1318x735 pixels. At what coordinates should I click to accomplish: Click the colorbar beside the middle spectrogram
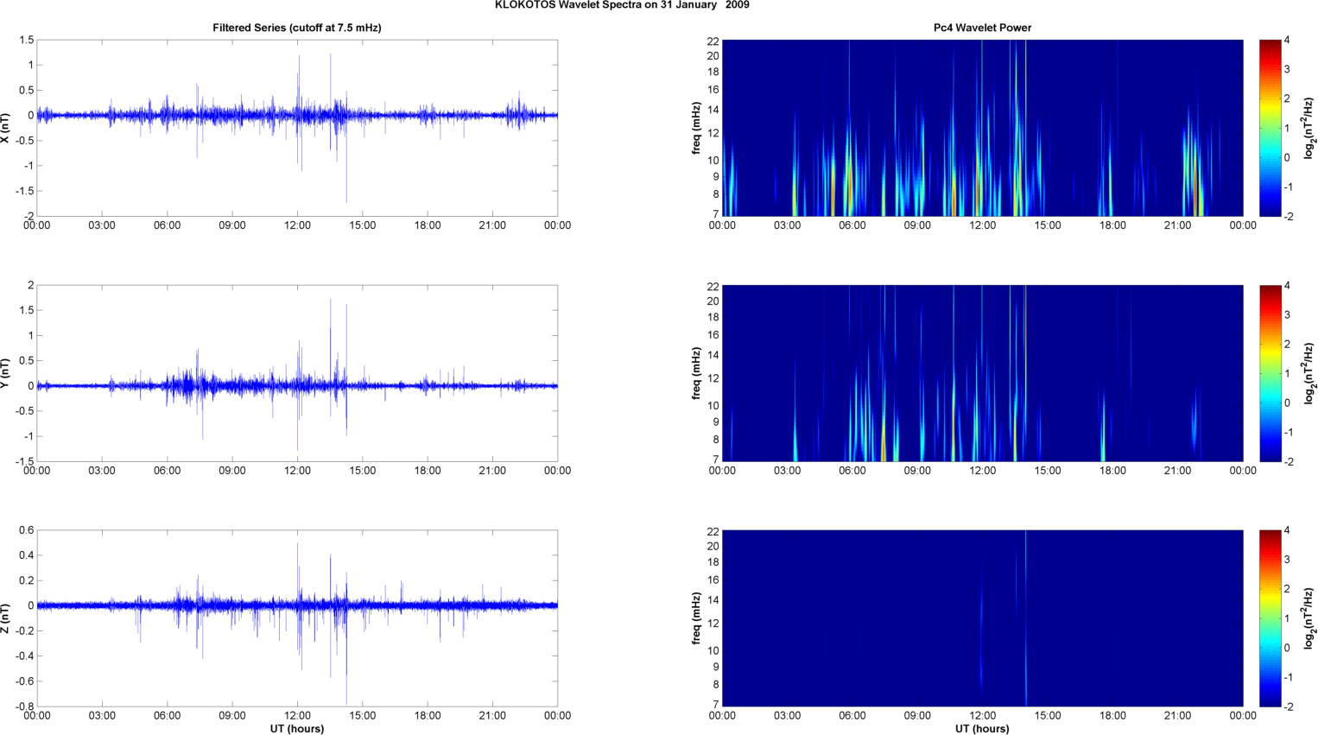[x=1270, y=373]
